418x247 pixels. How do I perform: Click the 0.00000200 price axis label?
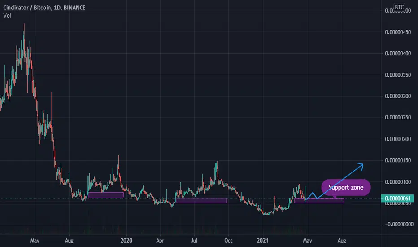[x=398, y=139]
